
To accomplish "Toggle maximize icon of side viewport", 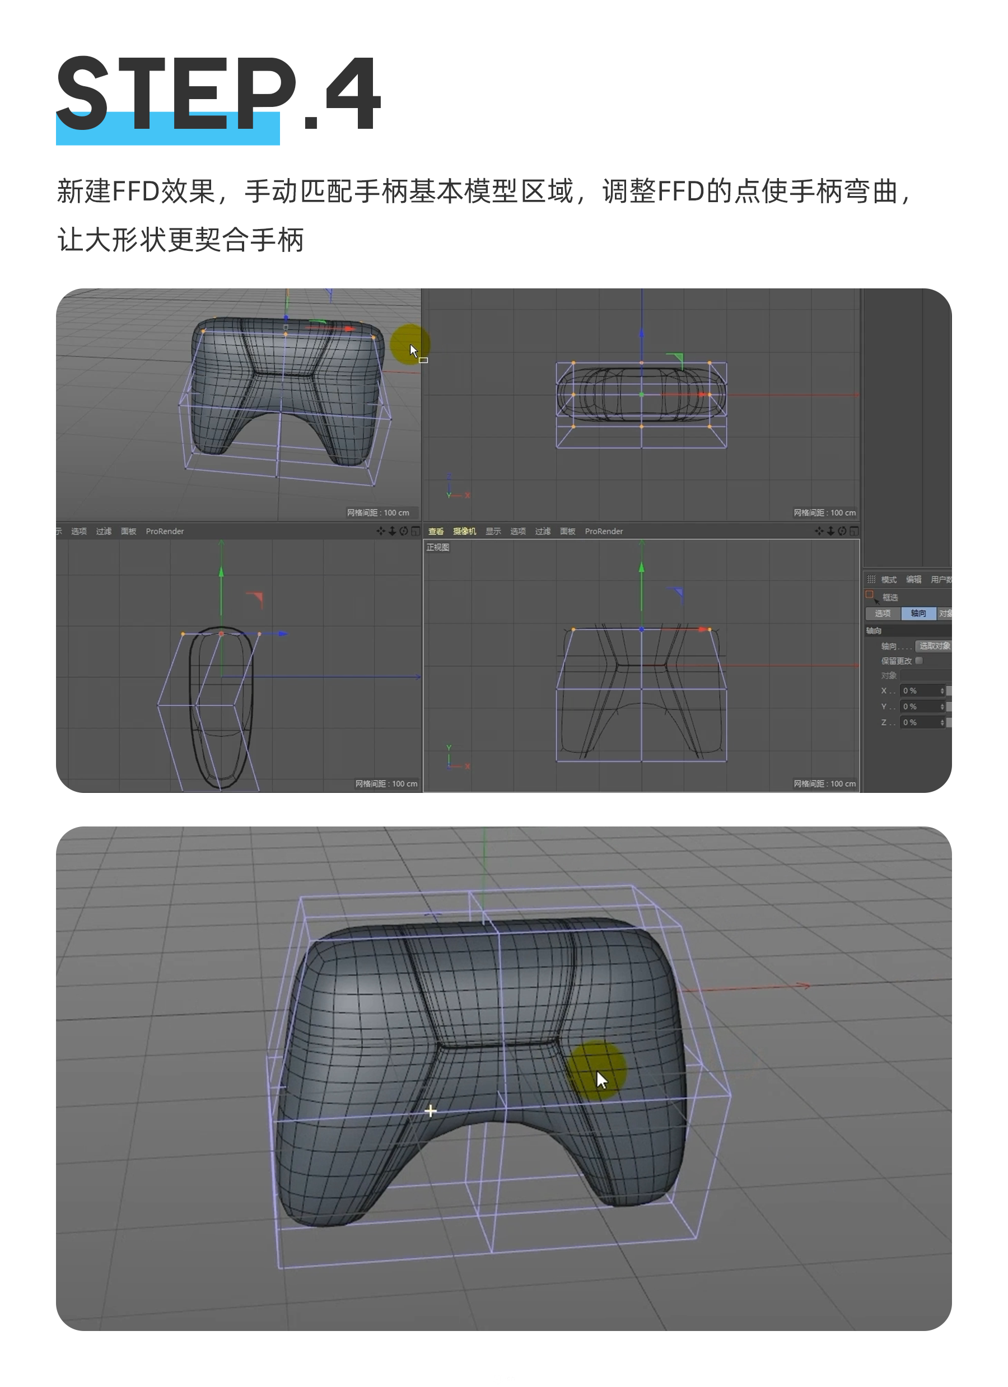I will 416,531.
